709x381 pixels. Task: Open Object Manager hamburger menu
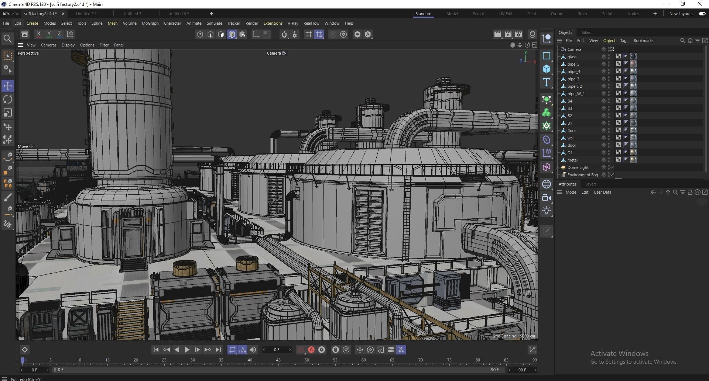(559, 41)
